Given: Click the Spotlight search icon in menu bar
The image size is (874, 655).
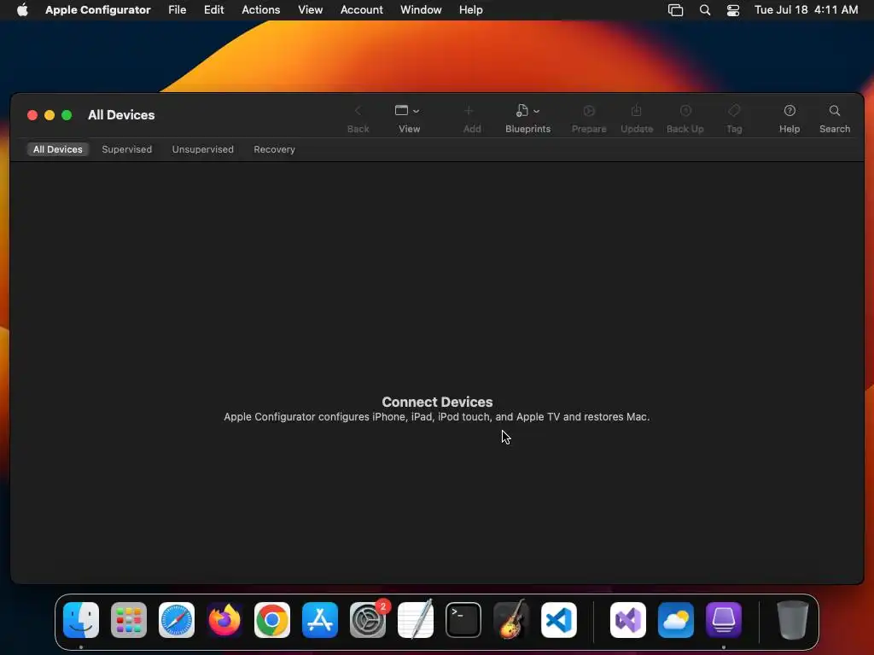Looking at the screenshot, I should click(704, 10).
